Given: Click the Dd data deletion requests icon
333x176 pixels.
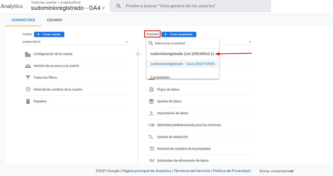Looking at the screenshot, I should [152, 161].
